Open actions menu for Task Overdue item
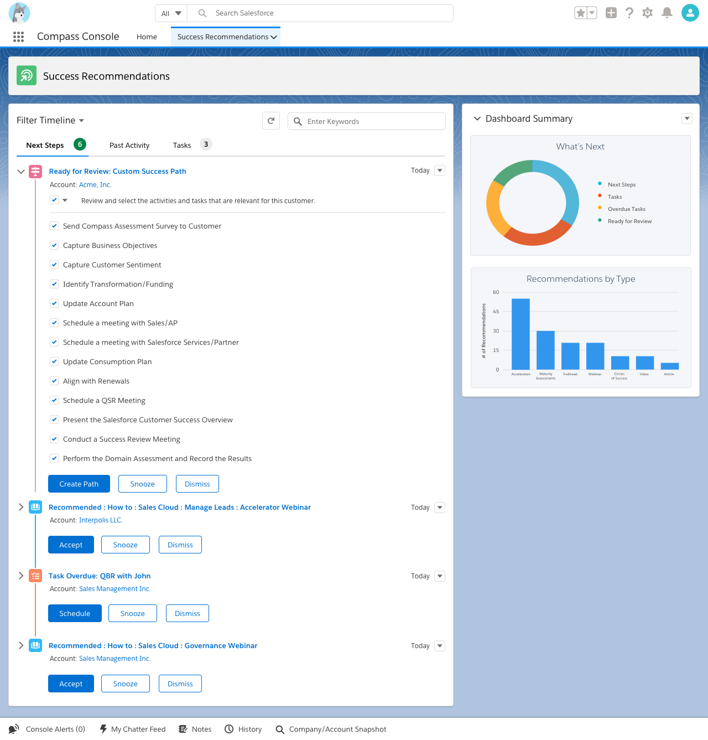This screenshot has height=740, width=708. pos(440,576)
